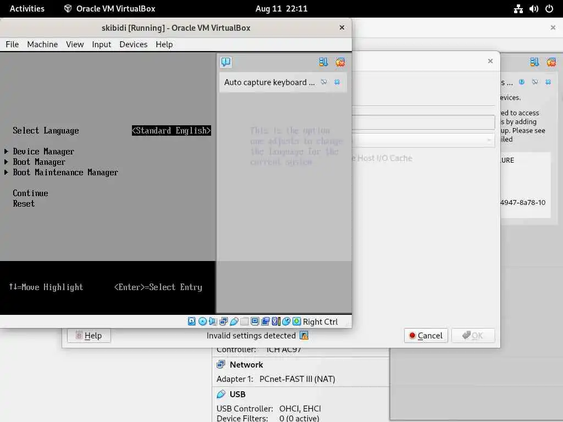
Task: Expand the Boot Maintenance Manager entry arrow
Action: (x=6, y=172)
